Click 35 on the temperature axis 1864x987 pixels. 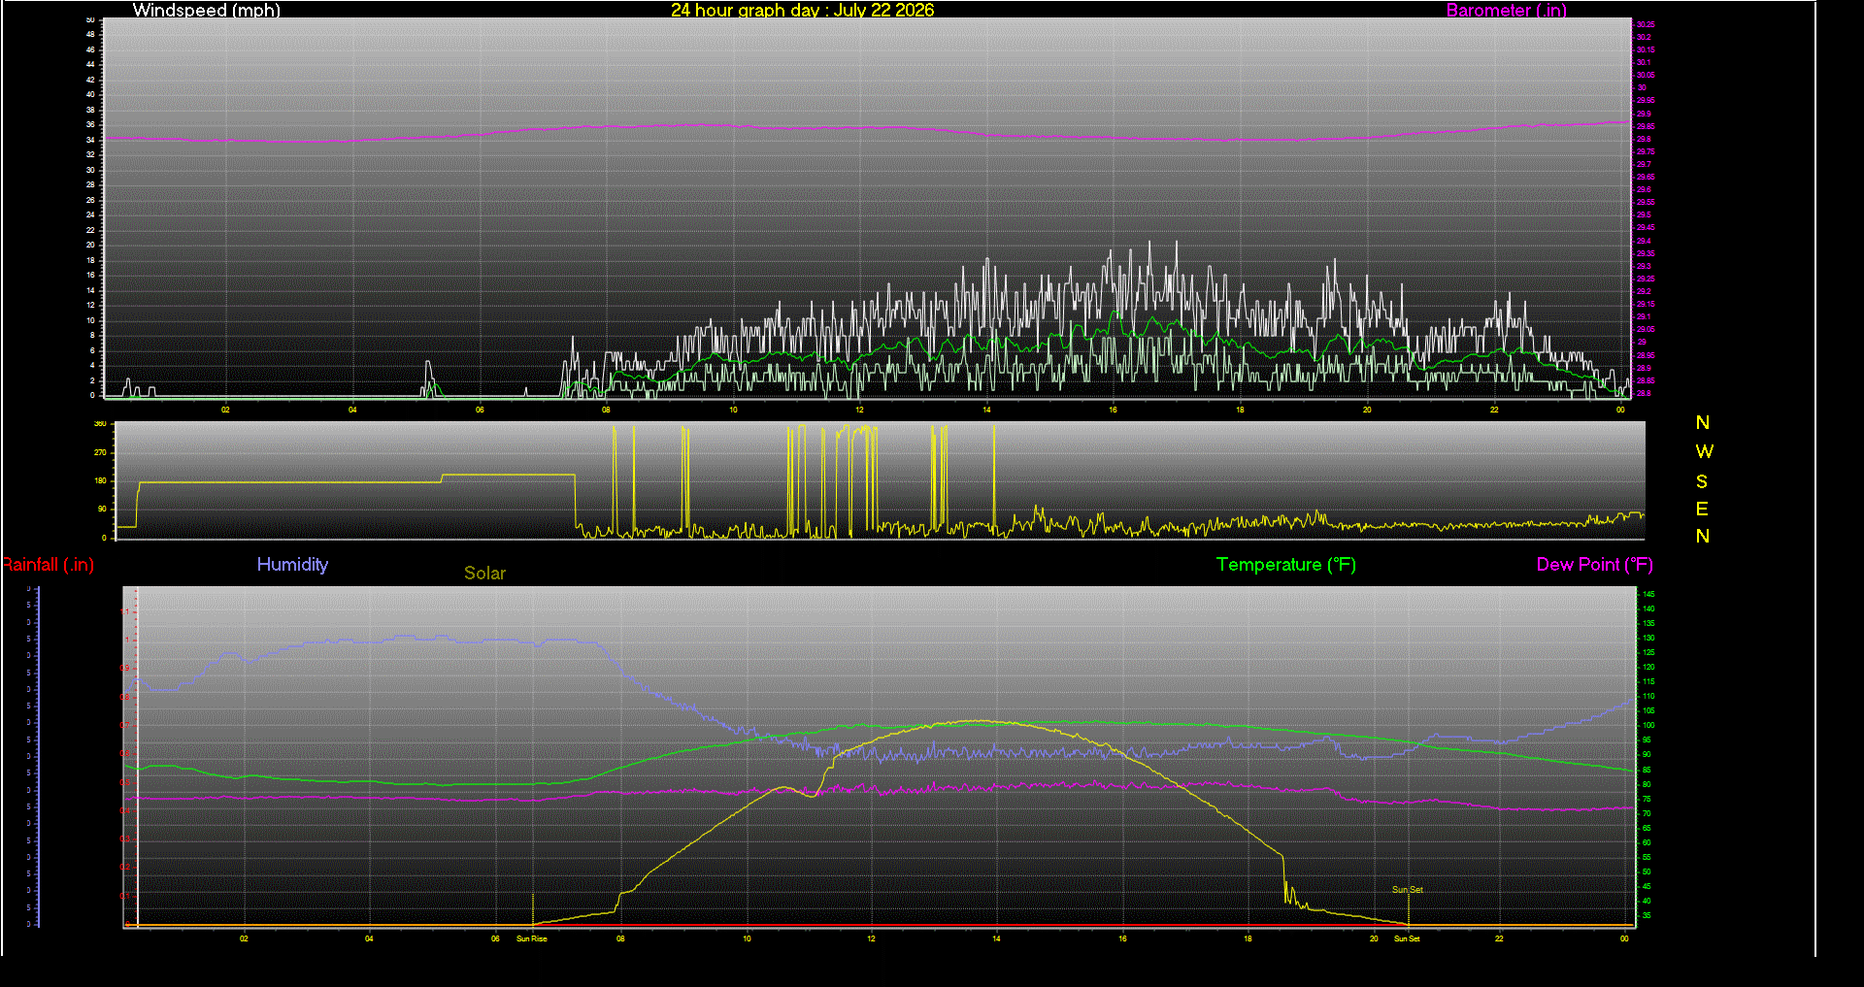pyautogui.click(x=1647, y=915)
